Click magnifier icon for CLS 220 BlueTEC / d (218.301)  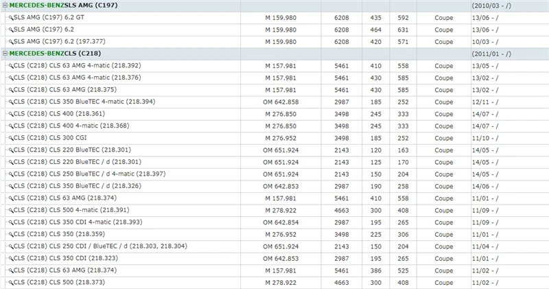11,163
